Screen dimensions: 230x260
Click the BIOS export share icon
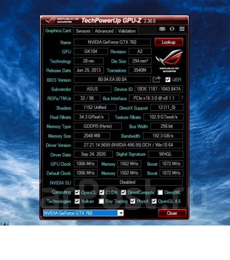click(157, 79)
